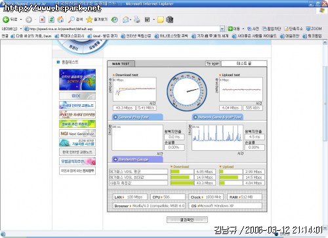Open the 링크팝업 links-bar shortcut
328x238 pixels.
pos(312,36)
